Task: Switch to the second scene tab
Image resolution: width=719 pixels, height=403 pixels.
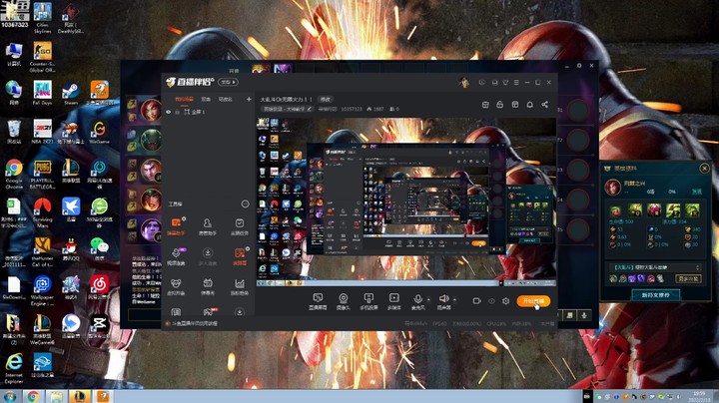Action: click(x=206, y=99)
